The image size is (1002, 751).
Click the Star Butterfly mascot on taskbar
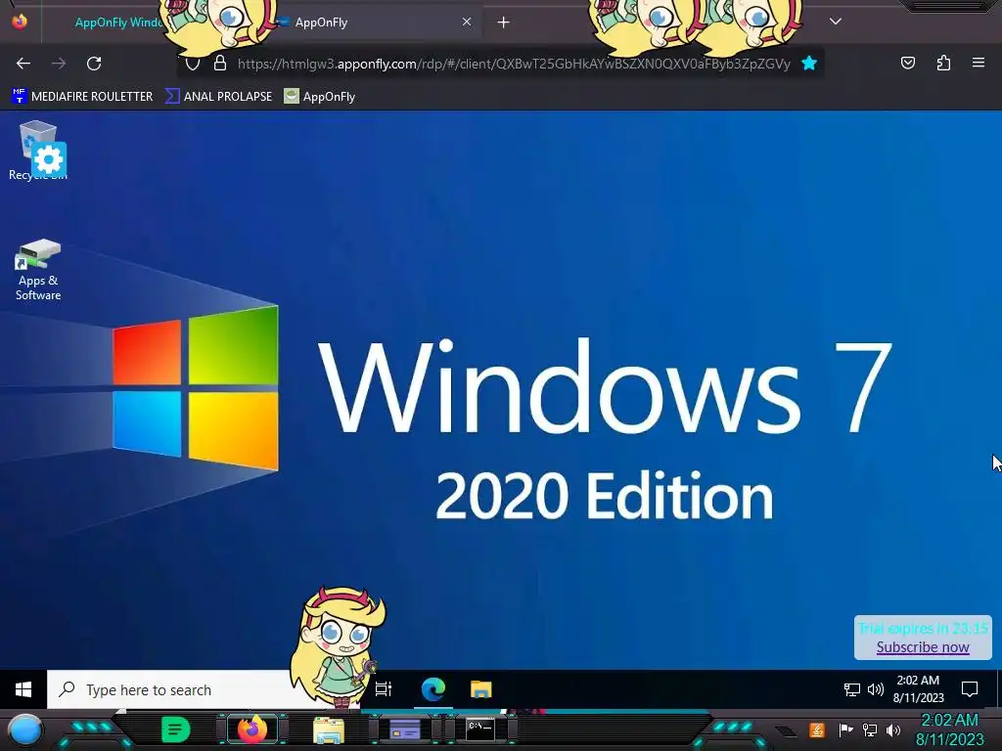337,645
